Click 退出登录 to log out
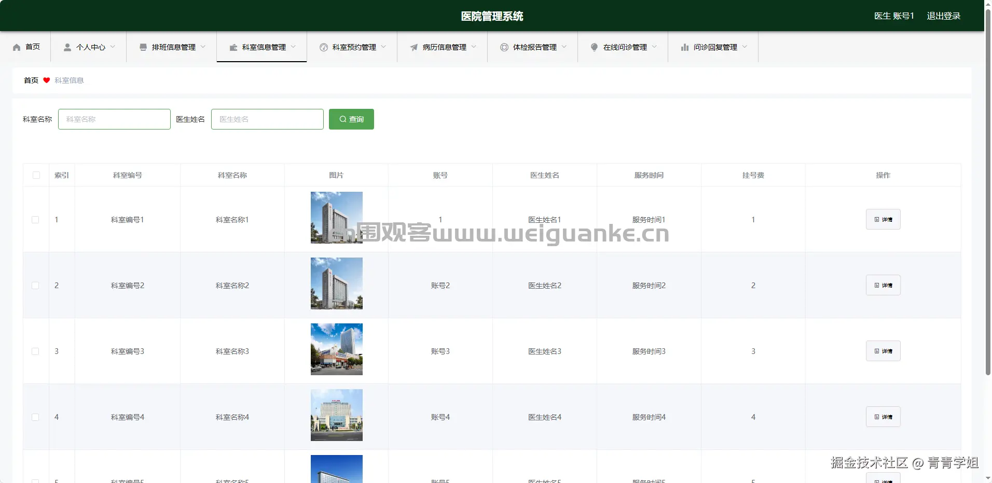Image resolution: width=992 pixels, height=483 pixels. click(943, 16)
